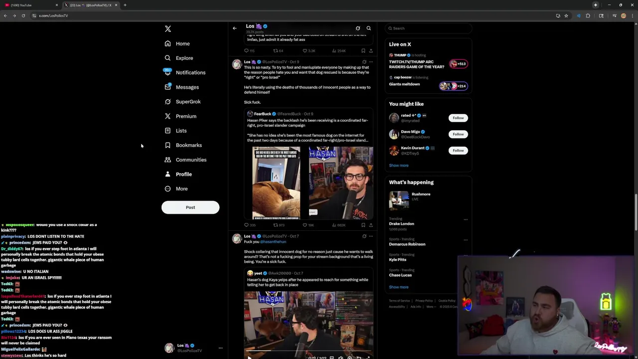The width and height of the screenshot is (638, 359).
Task: Reply to the post with 335 replies
Action: (x=250, y=225)
